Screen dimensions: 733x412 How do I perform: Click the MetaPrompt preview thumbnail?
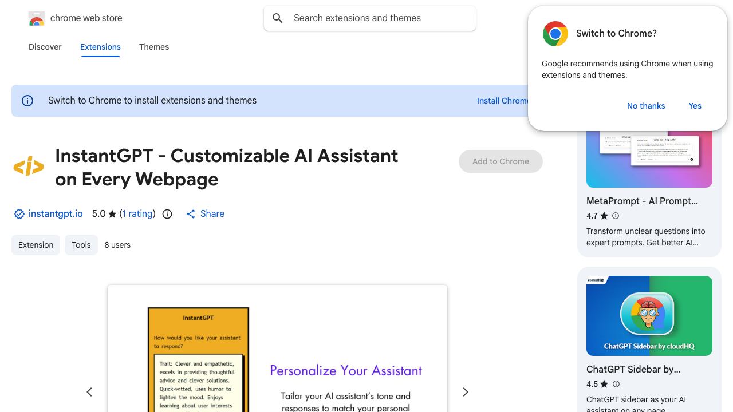point(649,159)
